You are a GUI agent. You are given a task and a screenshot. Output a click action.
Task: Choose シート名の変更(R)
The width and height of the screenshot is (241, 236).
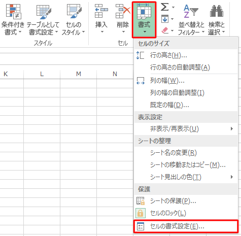(186, 153)
